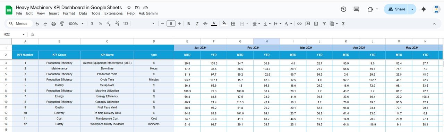Insert a chart

click(x=316, y=23)
